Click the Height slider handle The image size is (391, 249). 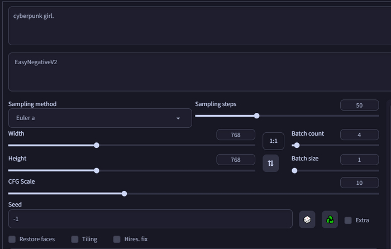97,170
